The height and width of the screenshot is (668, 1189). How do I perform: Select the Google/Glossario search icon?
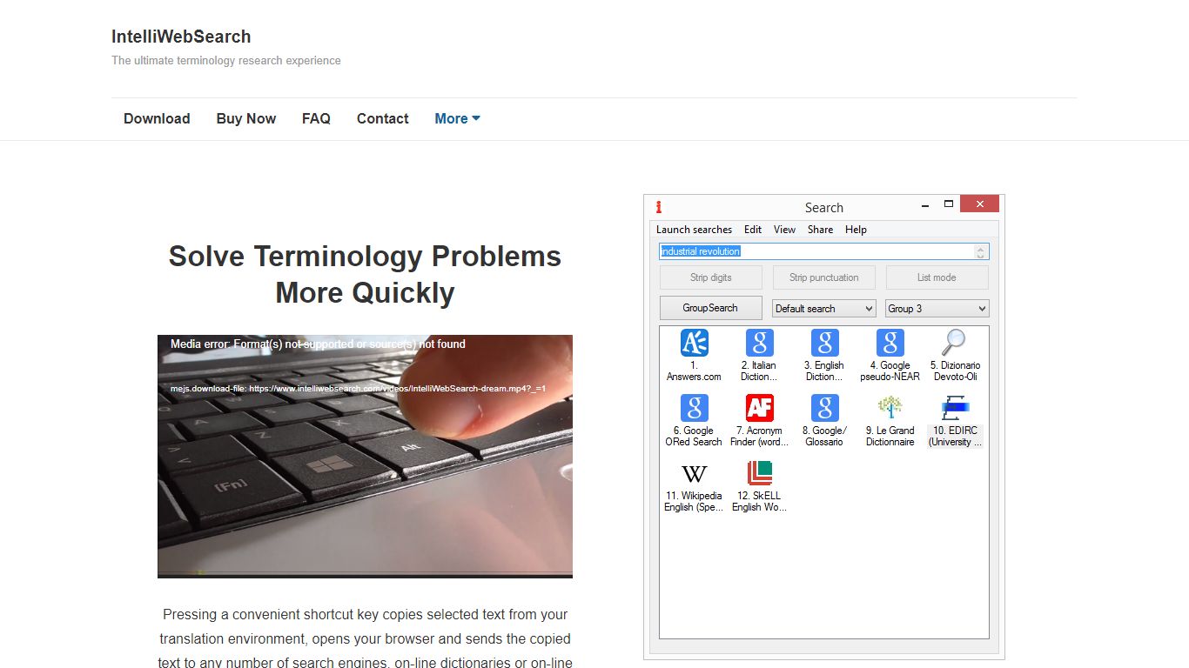tap(824, 408)
